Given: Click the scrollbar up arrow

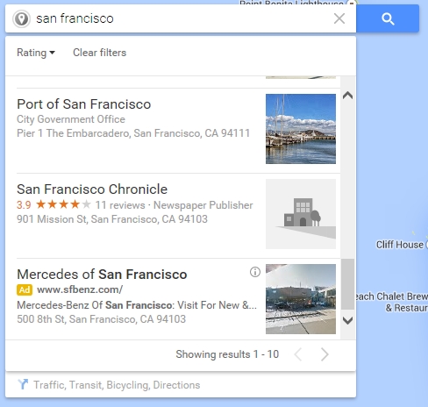Looking at the screenshot, I should pos(347,96).
